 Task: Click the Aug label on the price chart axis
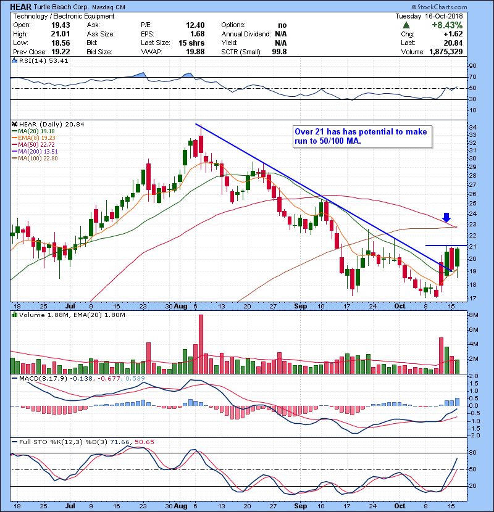click(x=180, y=307)
